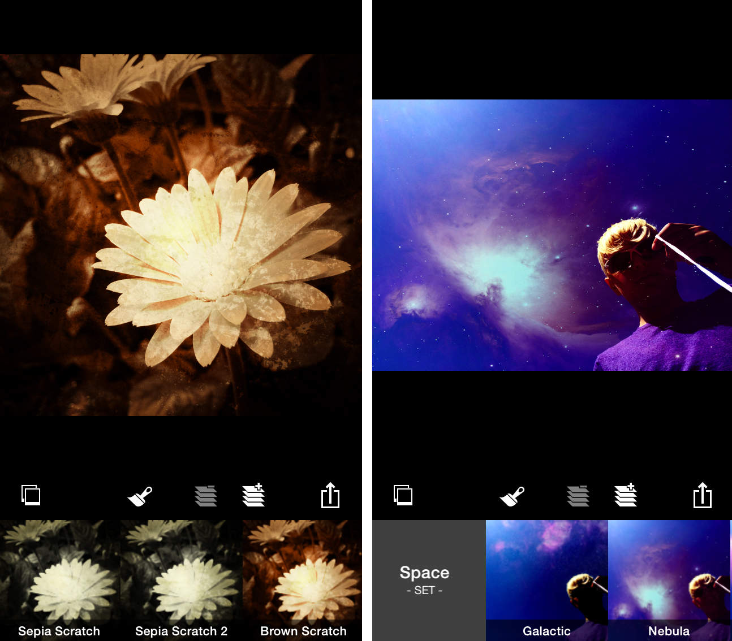Add a new texture layer on the left screen

(x=254, y=496)
